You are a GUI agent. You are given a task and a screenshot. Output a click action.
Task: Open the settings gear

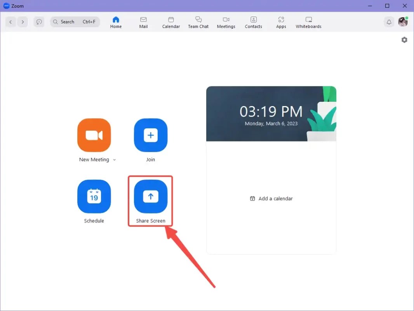[404, 40]
